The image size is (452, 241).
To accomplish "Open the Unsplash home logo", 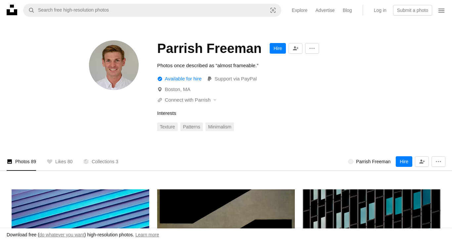I will 12,10.
